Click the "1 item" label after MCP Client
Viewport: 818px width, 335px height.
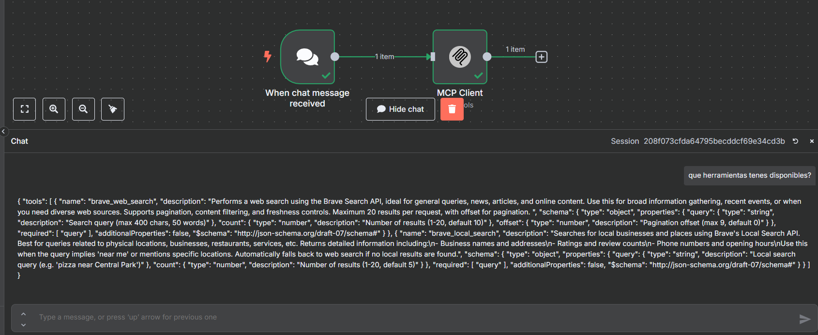click(515, 49)
